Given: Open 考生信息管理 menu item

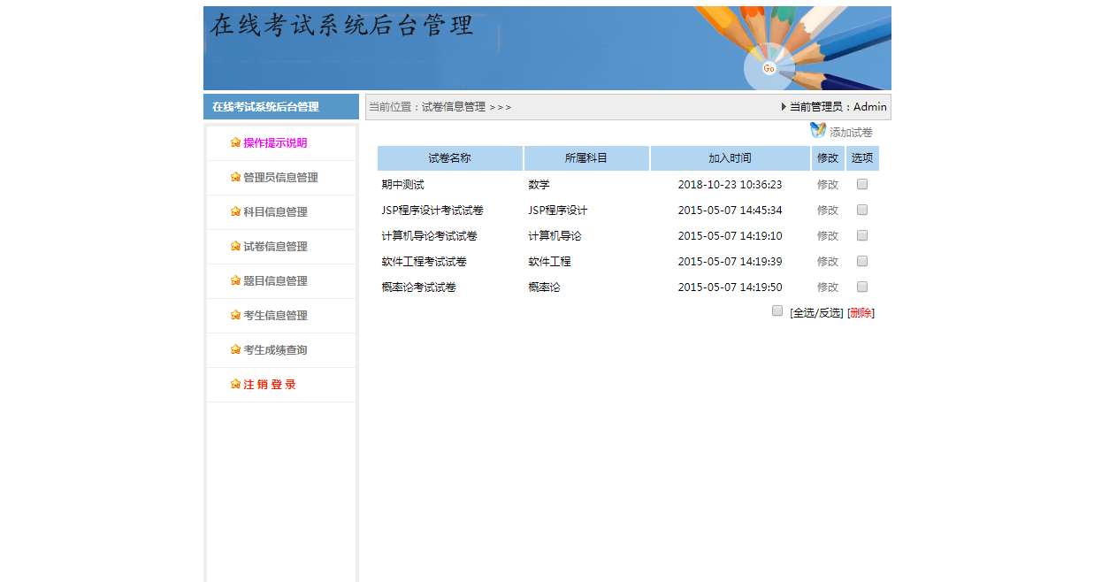Looking at the screenshot, I should pos(275,316).
